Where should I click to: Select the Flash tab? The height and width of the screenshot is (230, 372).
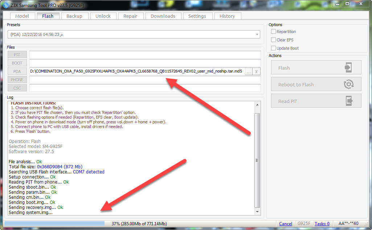tap(48, 16)
